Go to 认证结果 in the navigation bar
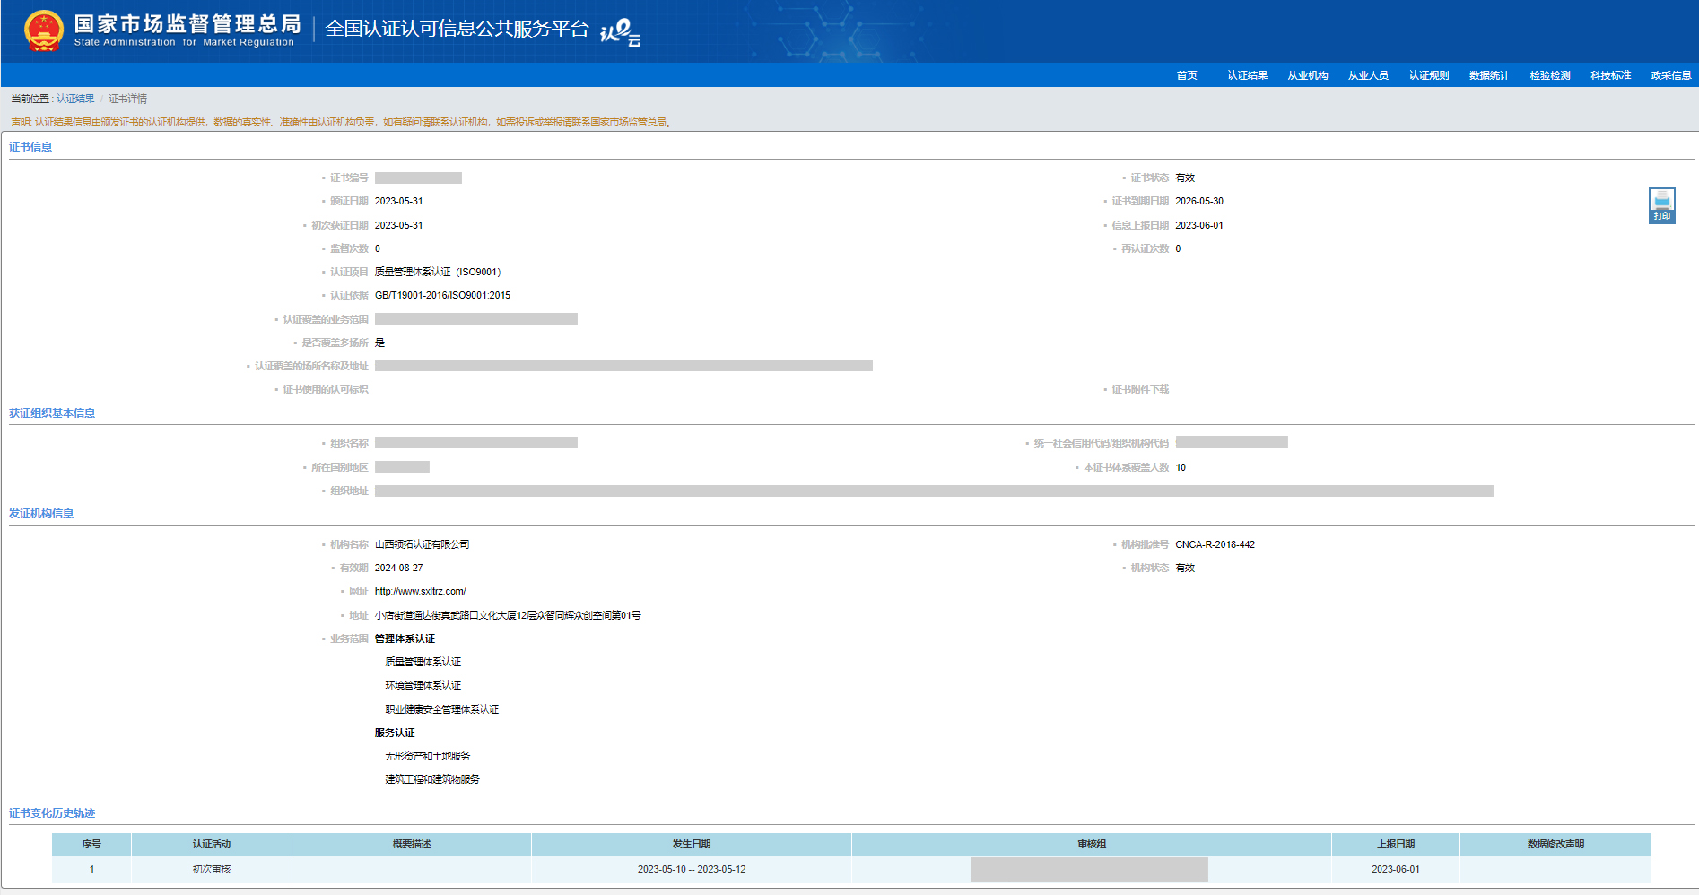Screen dimensions: 1699x895 pyautogui.click(x=1247, y=75)
